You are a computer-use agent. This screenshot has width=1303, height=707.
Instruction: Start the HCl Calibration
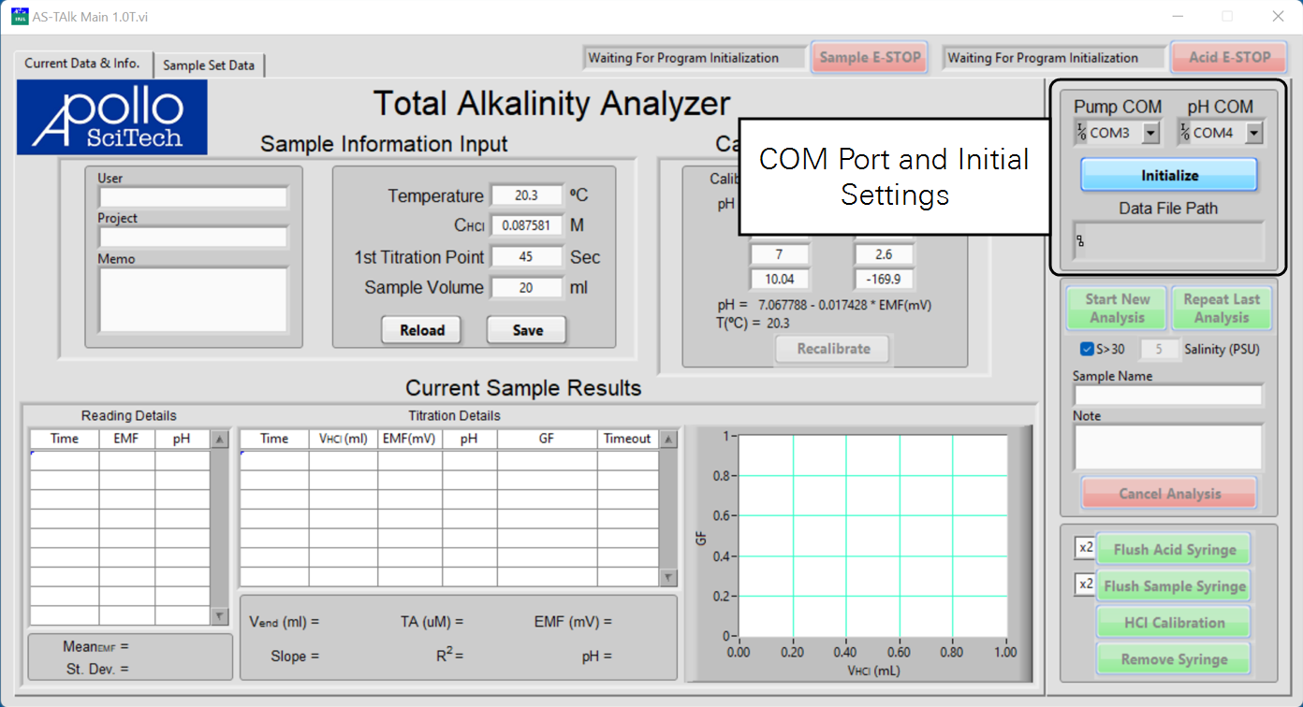1174,623
